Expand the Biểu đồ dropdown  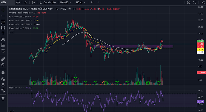pyautogui.click(x=66, y=2)
